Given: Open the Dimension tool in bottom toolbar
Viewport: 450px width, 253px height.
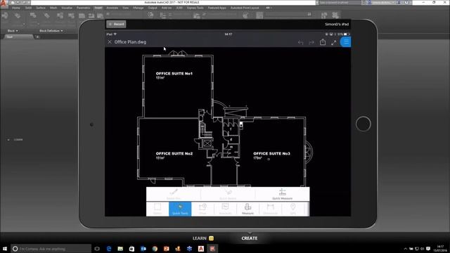Looking at the screenshot, I should click(270, 209).
